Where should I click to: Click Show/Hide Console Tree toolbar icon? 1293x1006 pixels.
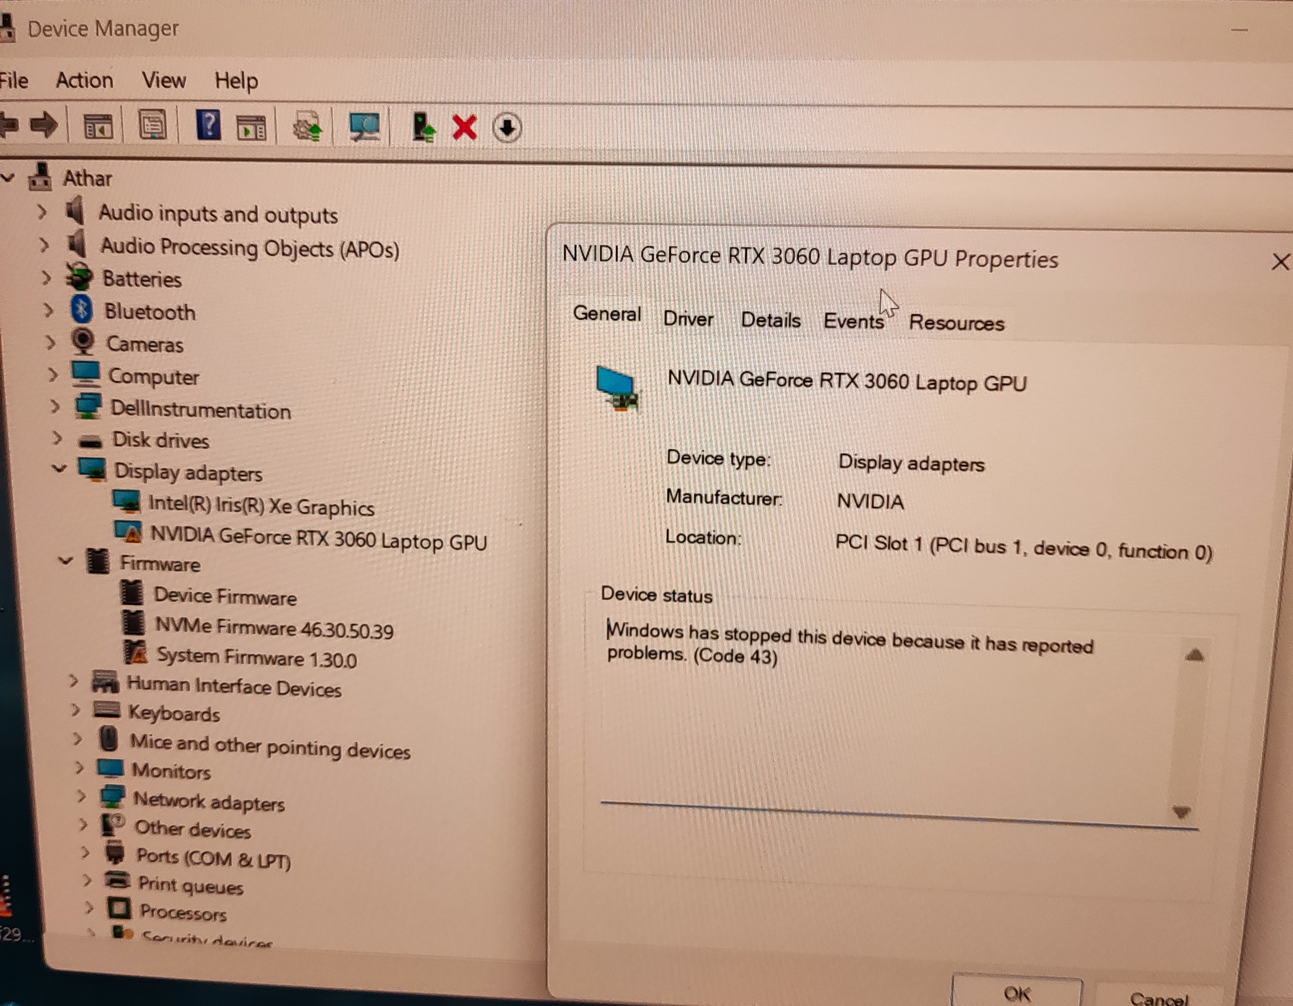point(98,126)
